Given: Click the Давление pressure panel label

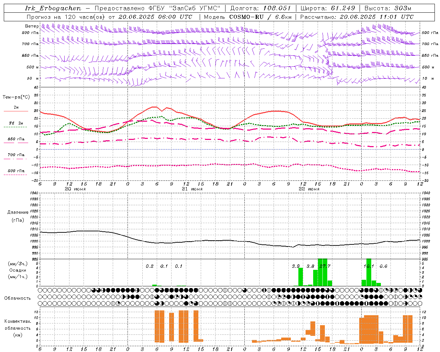Looking at the screenshot, I should [x=18, y=212].
